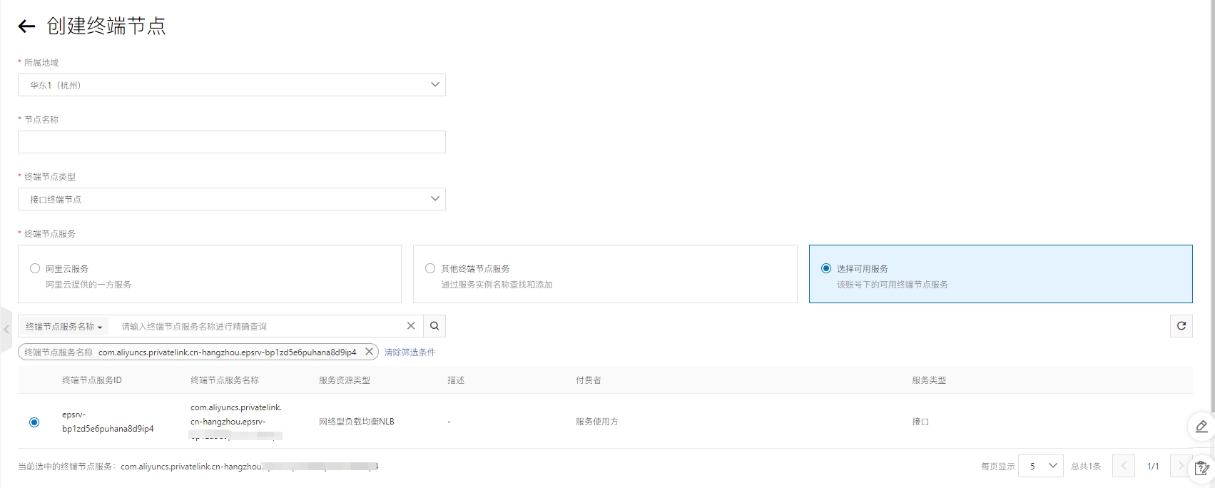Clear the service name search input

point(411,326)
